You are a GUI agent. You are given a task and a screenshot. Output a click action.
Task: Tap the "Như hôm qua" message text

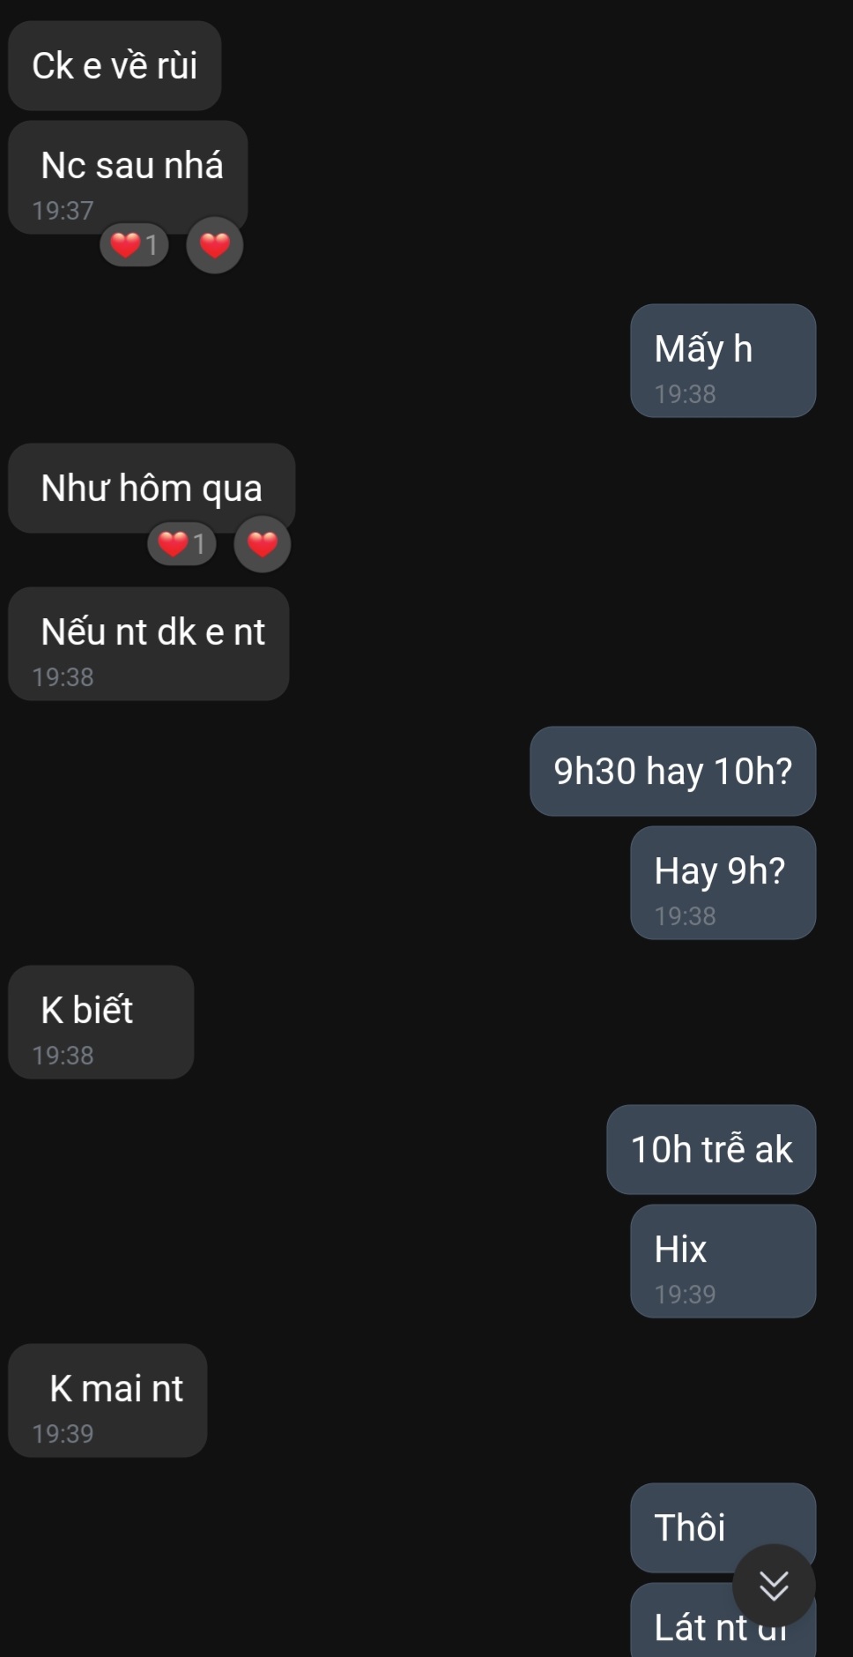point(151,488)
